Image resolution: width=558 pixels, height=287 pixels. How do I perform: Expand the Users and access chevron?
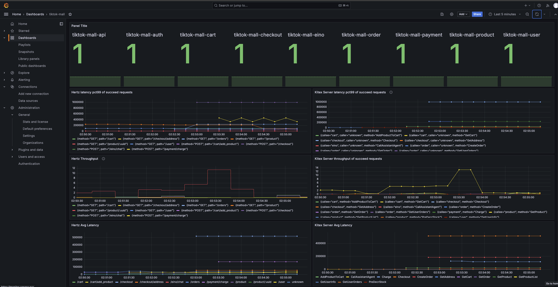[x=12, y=157]
